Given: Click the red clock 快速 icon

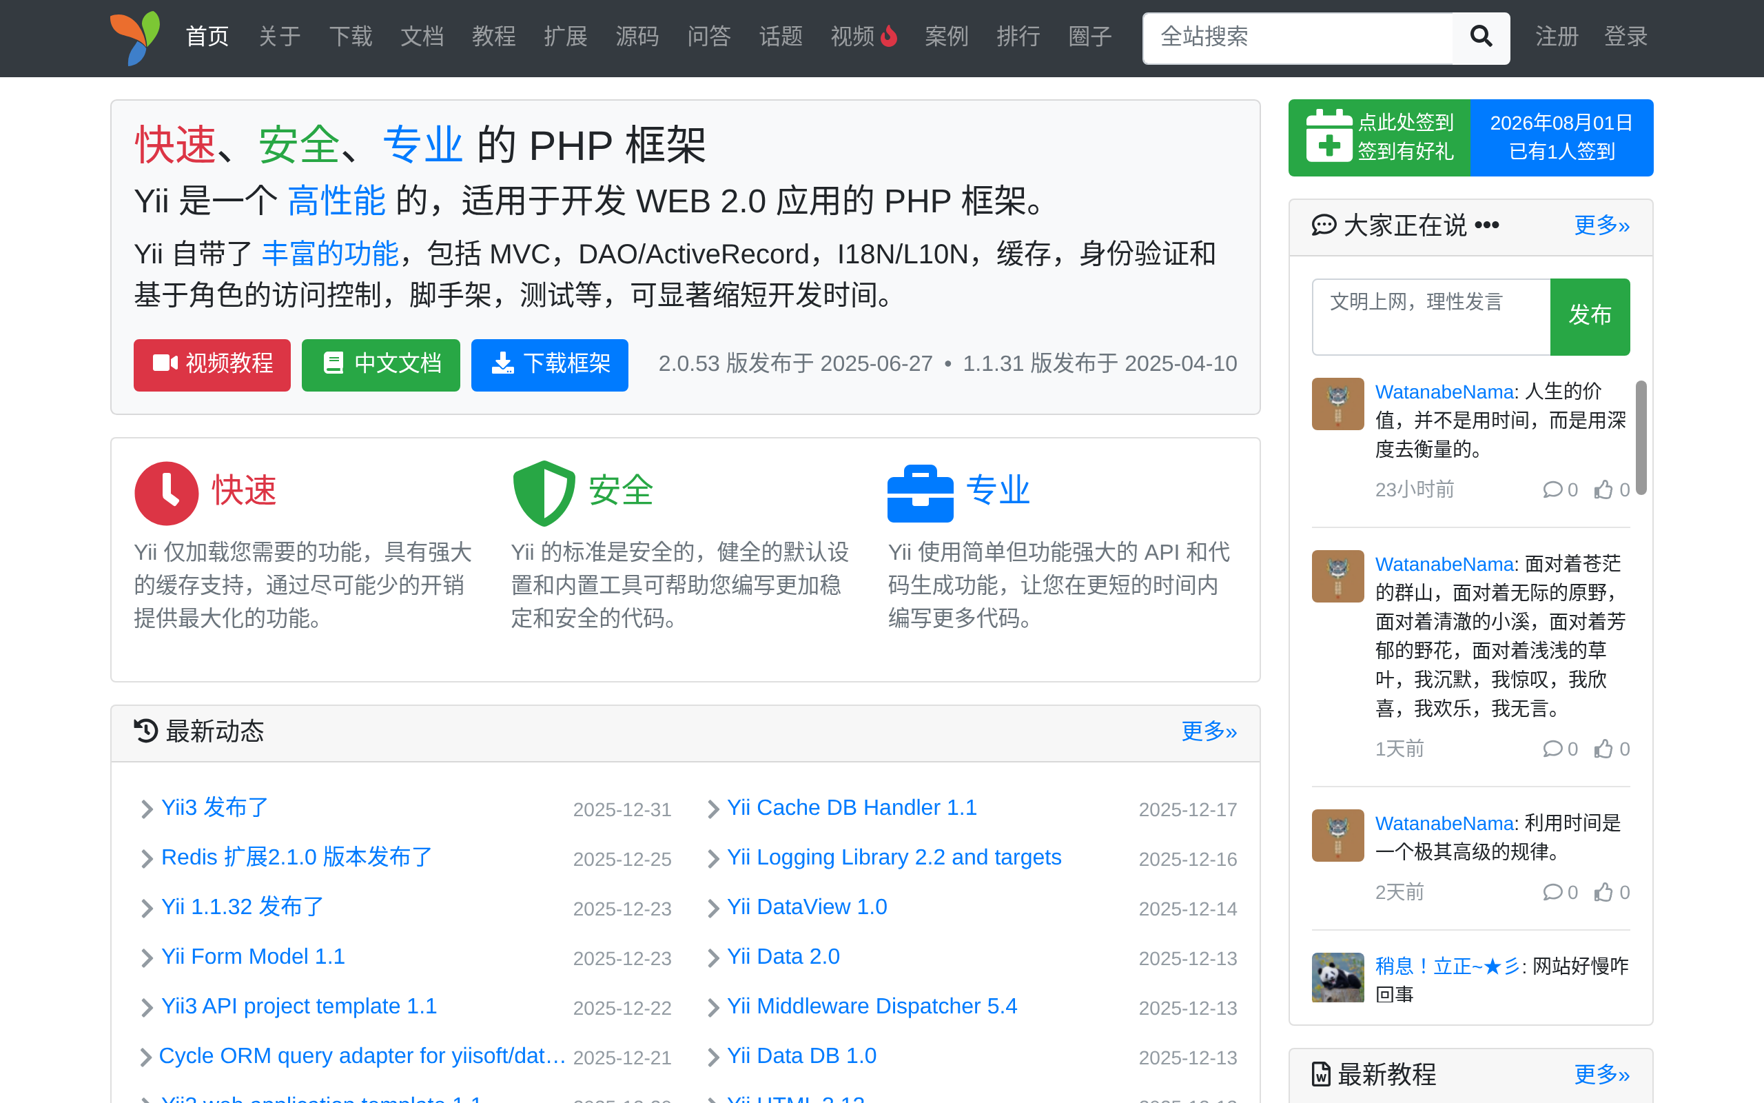Looking at the screenshot, I should click(166, 493).
